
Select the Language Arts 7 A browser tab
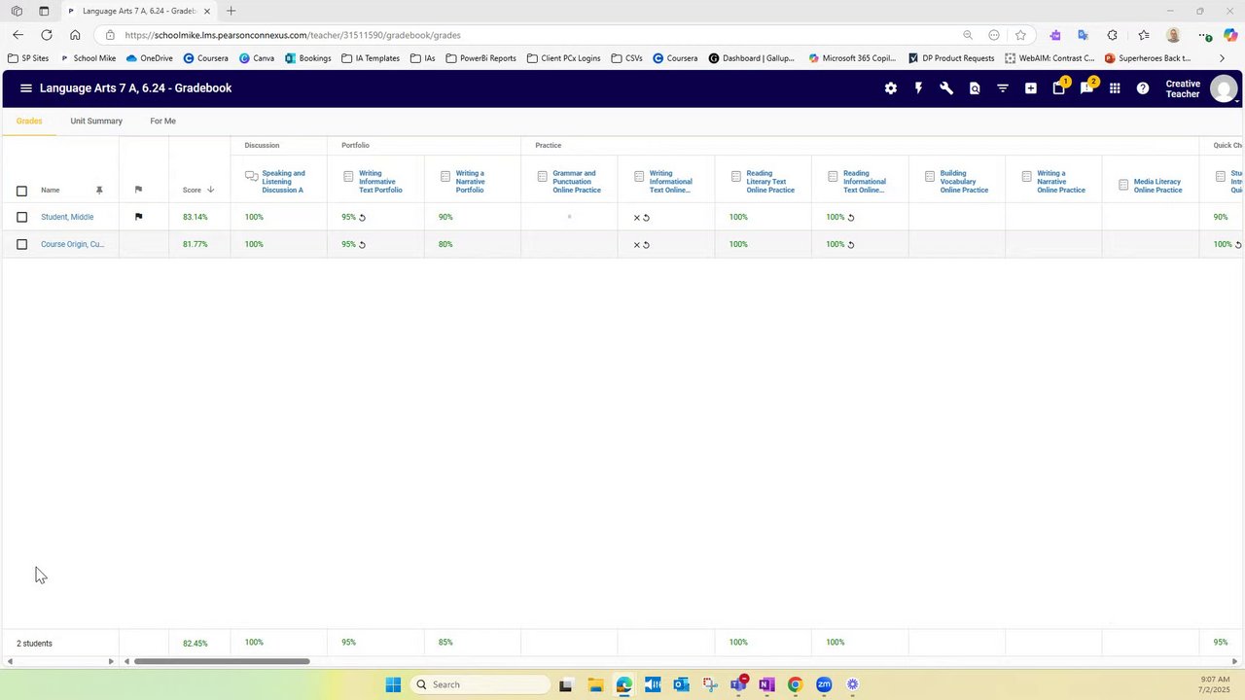(139, 12)
